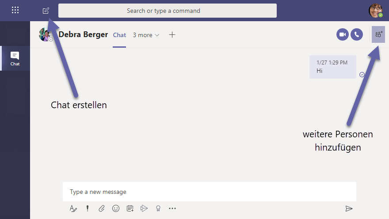Viewport: 389px width, 219px height.
Task: Open the emoji picker
Action: (x=116, y=208)
